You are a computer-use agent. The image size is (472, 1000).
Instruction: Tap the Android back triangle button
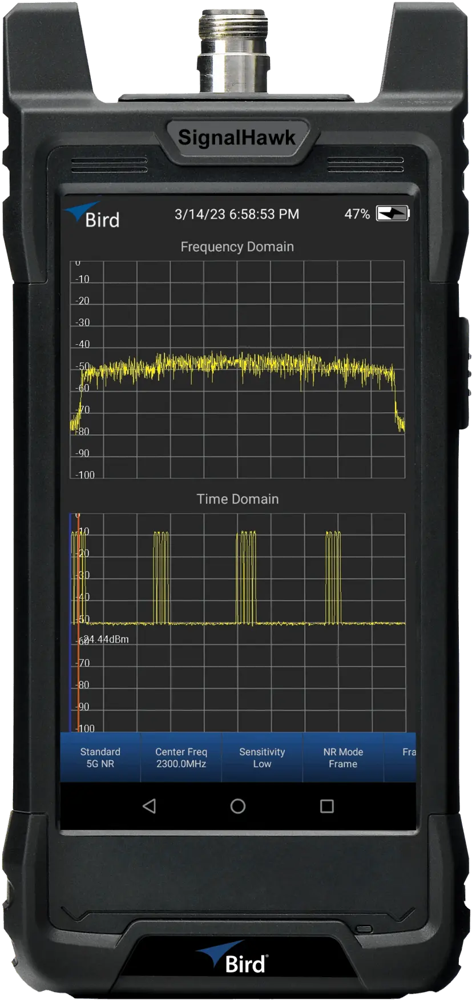[x=149, y=806]
